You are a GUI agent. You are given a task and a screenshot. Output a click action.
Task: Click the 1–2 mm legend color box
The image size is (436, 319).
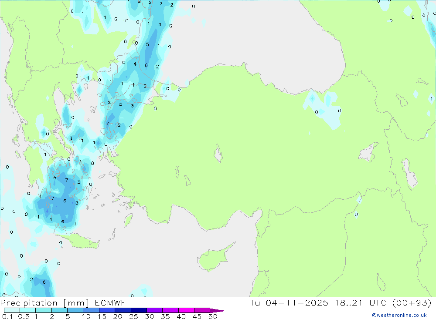(43, 310)
